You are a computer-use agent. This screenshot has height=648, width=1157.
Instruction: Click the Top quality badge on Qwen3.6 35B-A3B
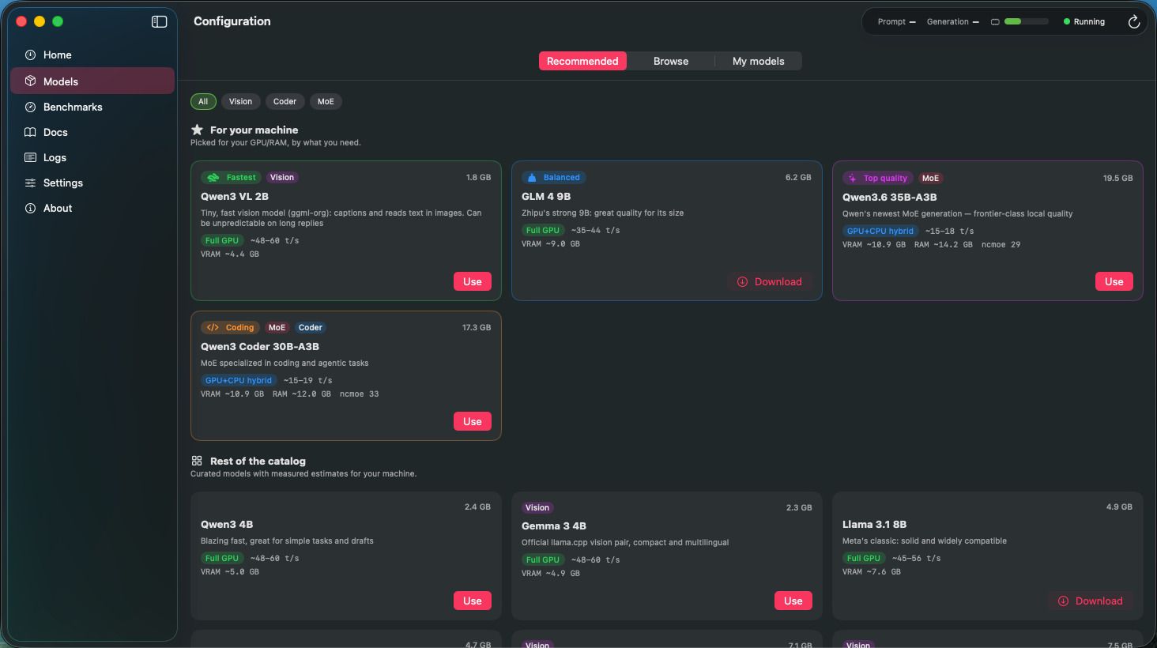[x=877, y=179]
